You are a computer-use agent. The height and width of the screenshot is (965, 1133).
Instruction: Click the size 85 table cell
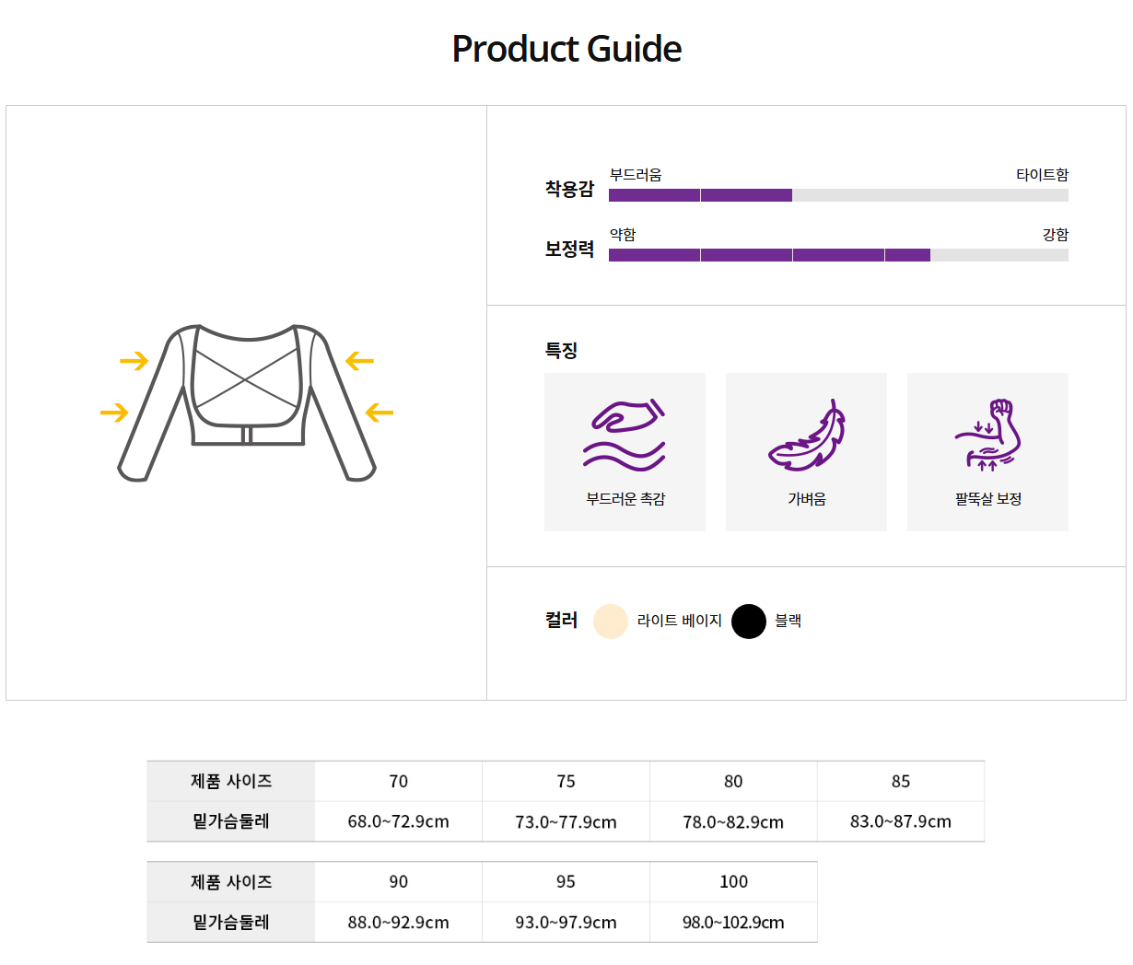point(901,782)
